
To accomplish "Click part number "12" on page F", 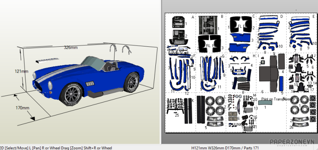I will 187,93.
